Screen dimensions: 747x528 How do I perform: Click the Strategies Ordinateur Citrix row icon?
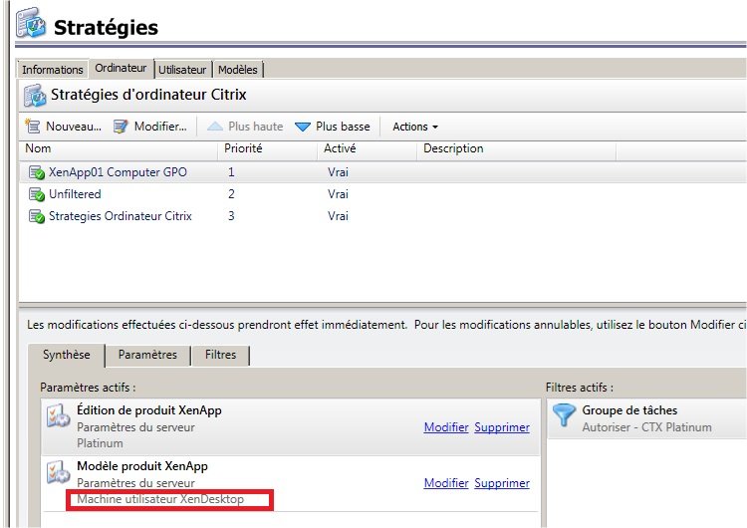(x=37, y=216)
